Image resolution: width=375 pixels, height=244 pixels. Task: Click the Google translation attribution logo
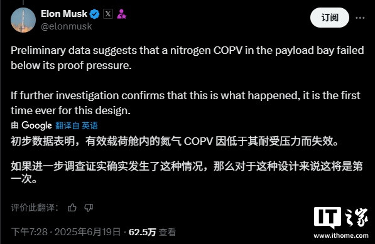pos(36,125)
